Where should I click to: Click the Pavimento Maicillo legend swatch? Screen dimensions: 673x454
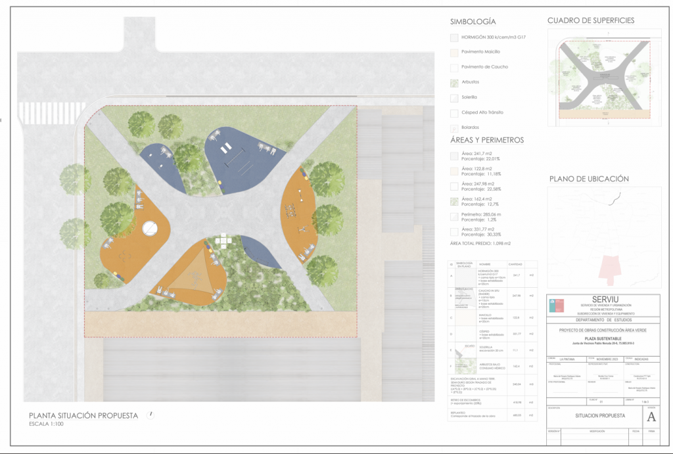454,52
